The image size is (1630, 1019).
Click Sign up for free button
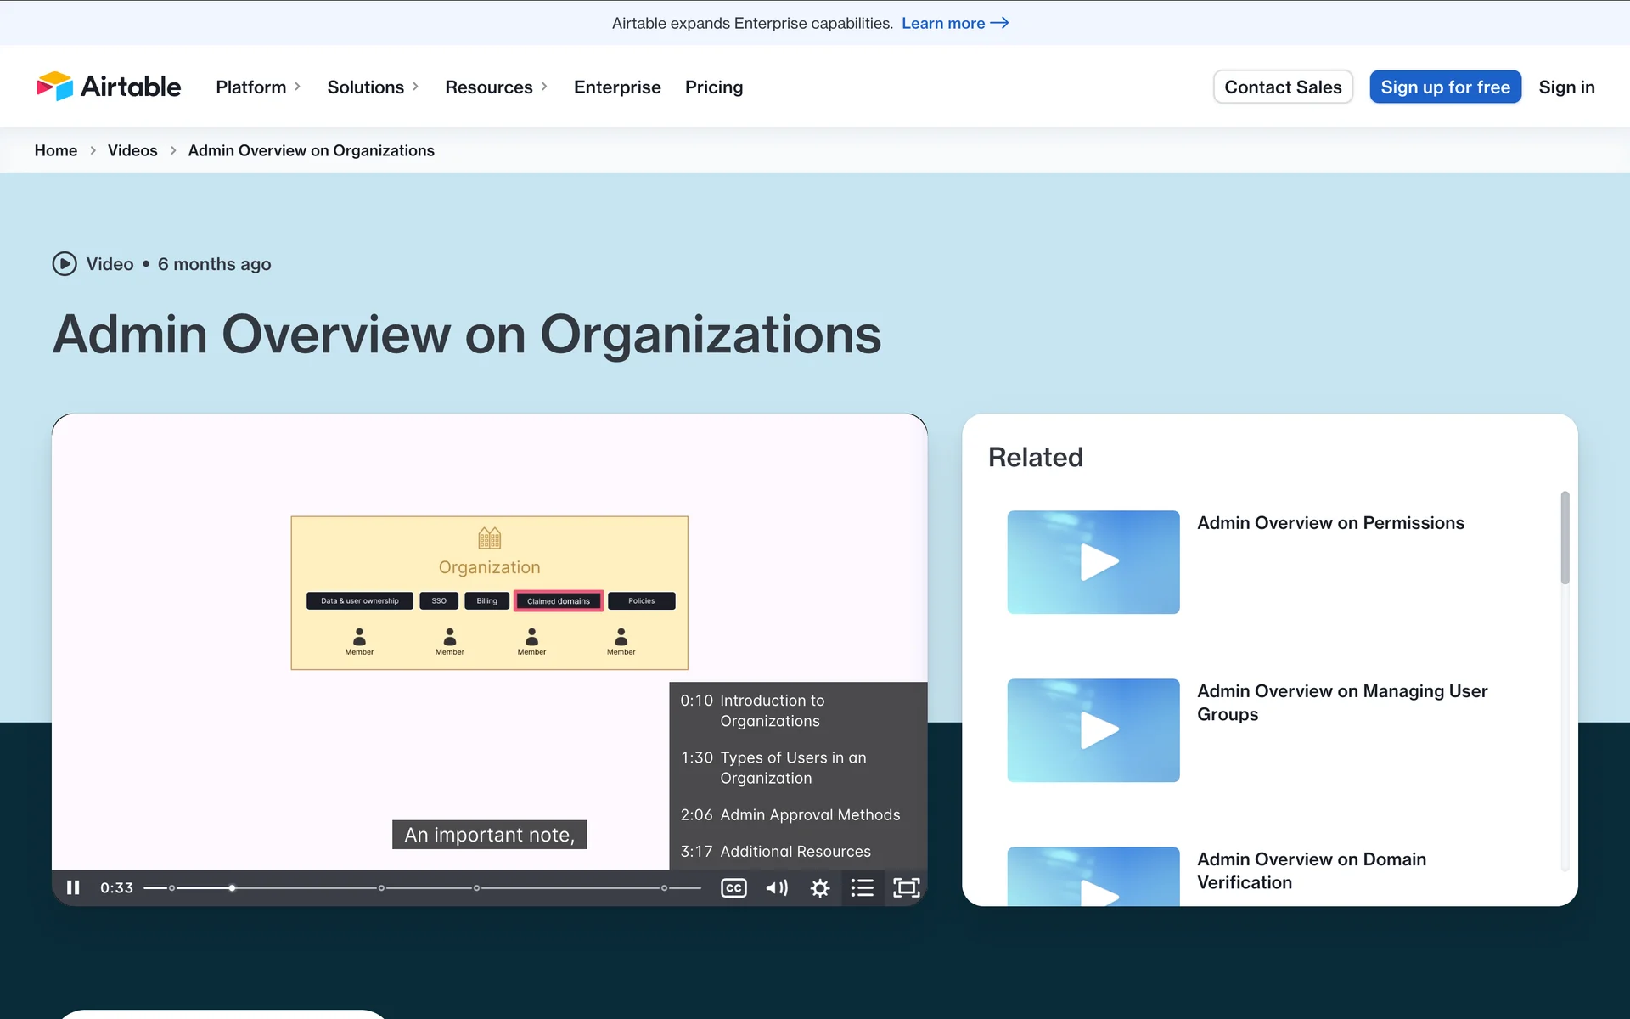[1445, 87]
